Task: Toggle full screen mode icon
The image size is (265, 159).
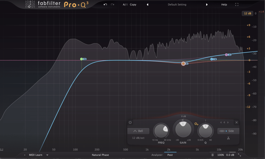Action: tap(237, 5)
